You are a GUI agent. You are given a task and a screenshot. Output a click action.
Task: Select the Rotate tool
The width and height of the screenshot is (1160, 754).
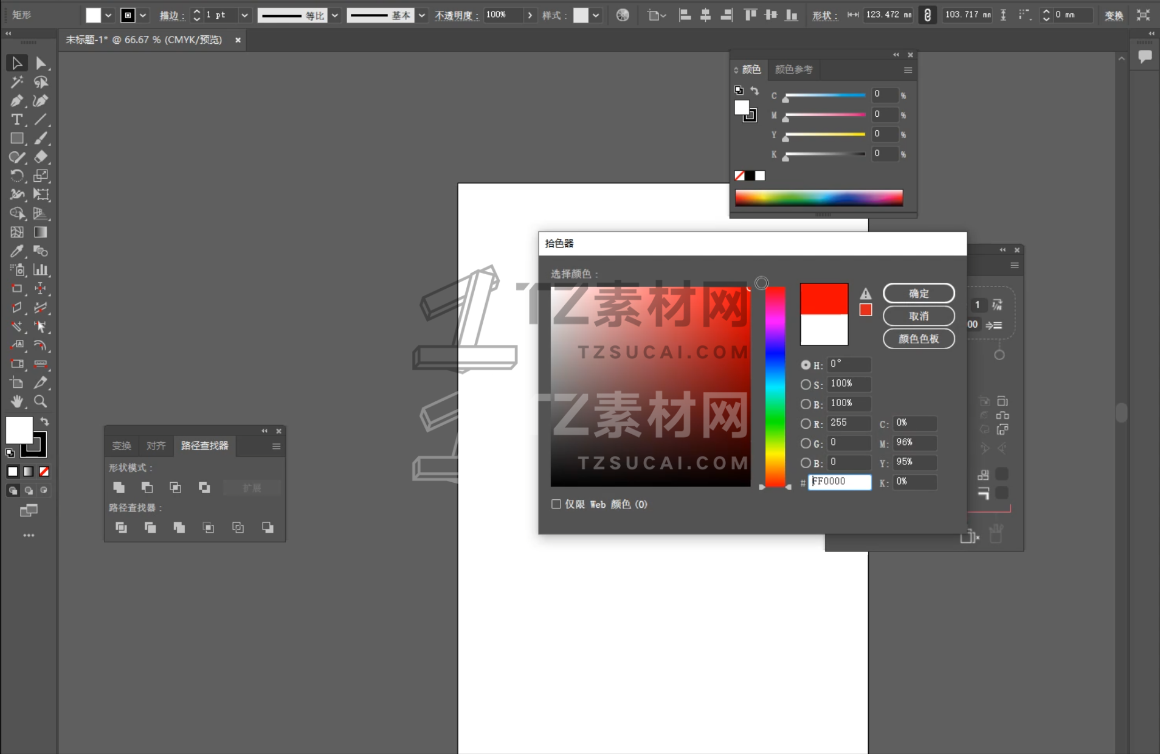click(x=16, y=176)
